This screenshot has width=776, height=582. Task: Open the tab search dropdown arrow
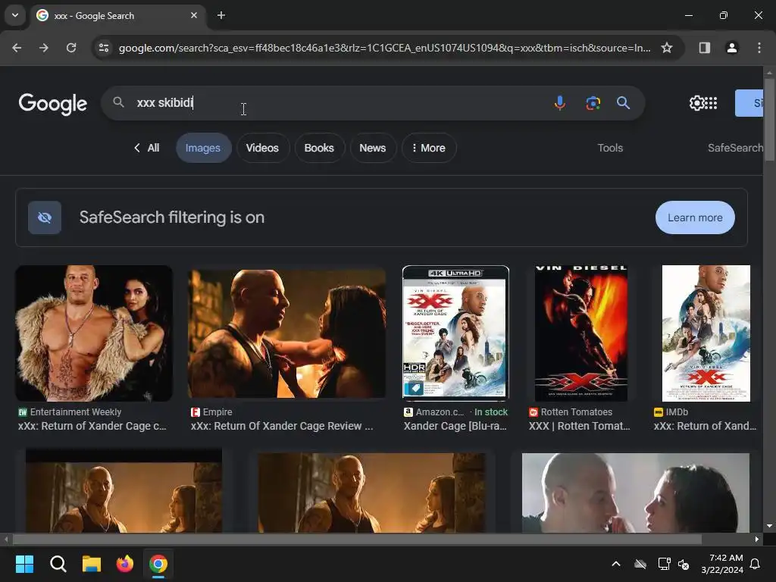click(15, 15)
